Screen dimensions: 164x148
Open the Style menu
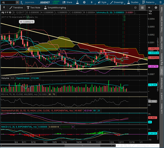click(x=102, y=2)
